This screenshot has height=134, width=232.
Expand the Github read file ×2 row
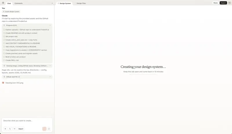[x=27, y=77]
